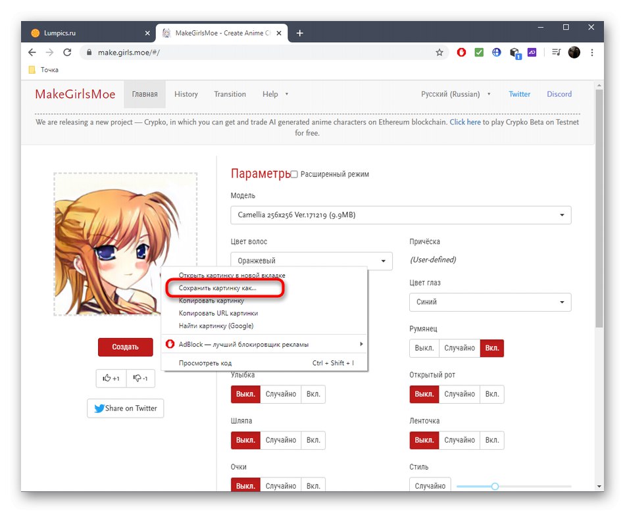Click the Стиль Случайно button
This screenshot has width=625, height=513.
(x=430, y=485)
